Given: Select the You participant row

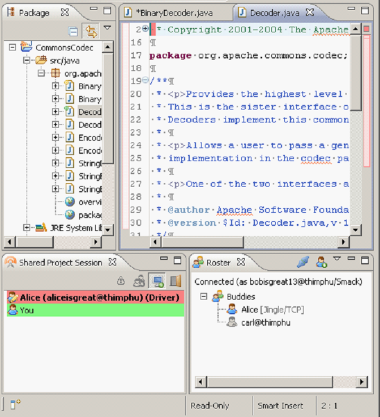Looking at the screenshot, I should coord(95,310).
